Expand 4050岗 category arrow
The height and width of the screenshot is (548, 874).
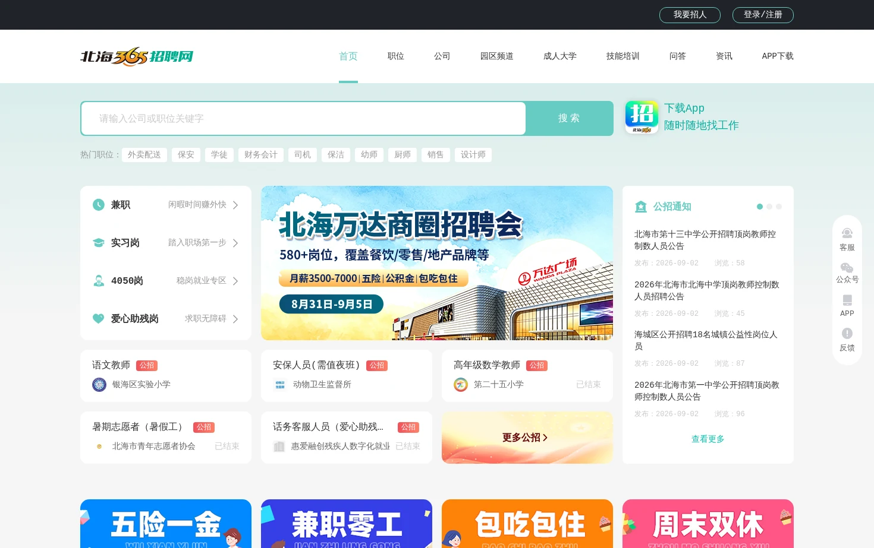(235, 281)
